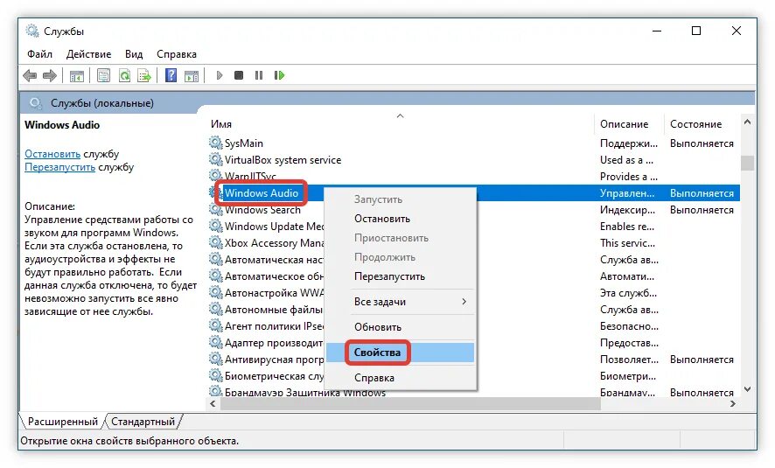The height and width of the screenshot is (468, 775).
Task: Click the gear icon next to SysMain
Action: [215, 143]
